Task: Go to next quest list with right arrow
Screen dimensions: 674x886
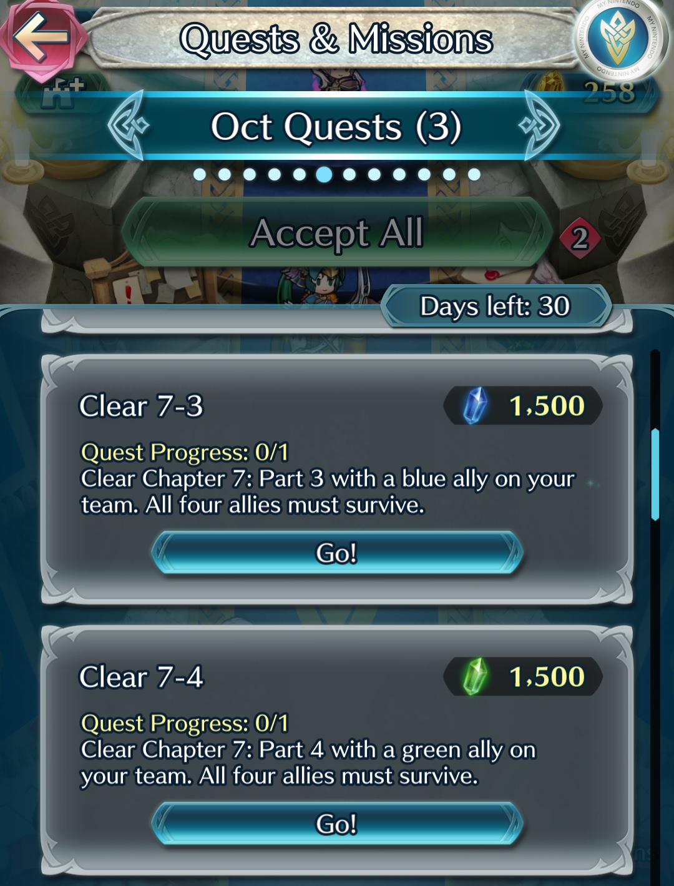Action: [x=540, y=125]
